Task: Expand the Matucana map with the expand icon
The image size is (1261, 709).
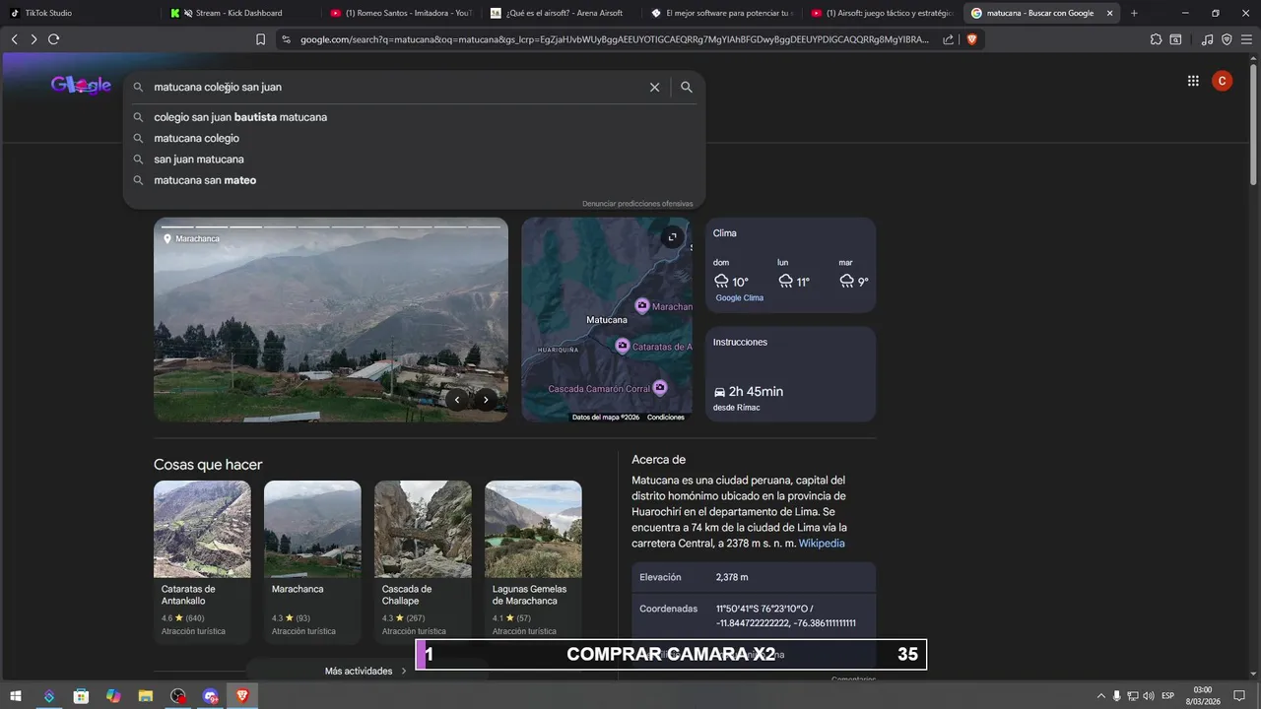Action: click(672, 237)
